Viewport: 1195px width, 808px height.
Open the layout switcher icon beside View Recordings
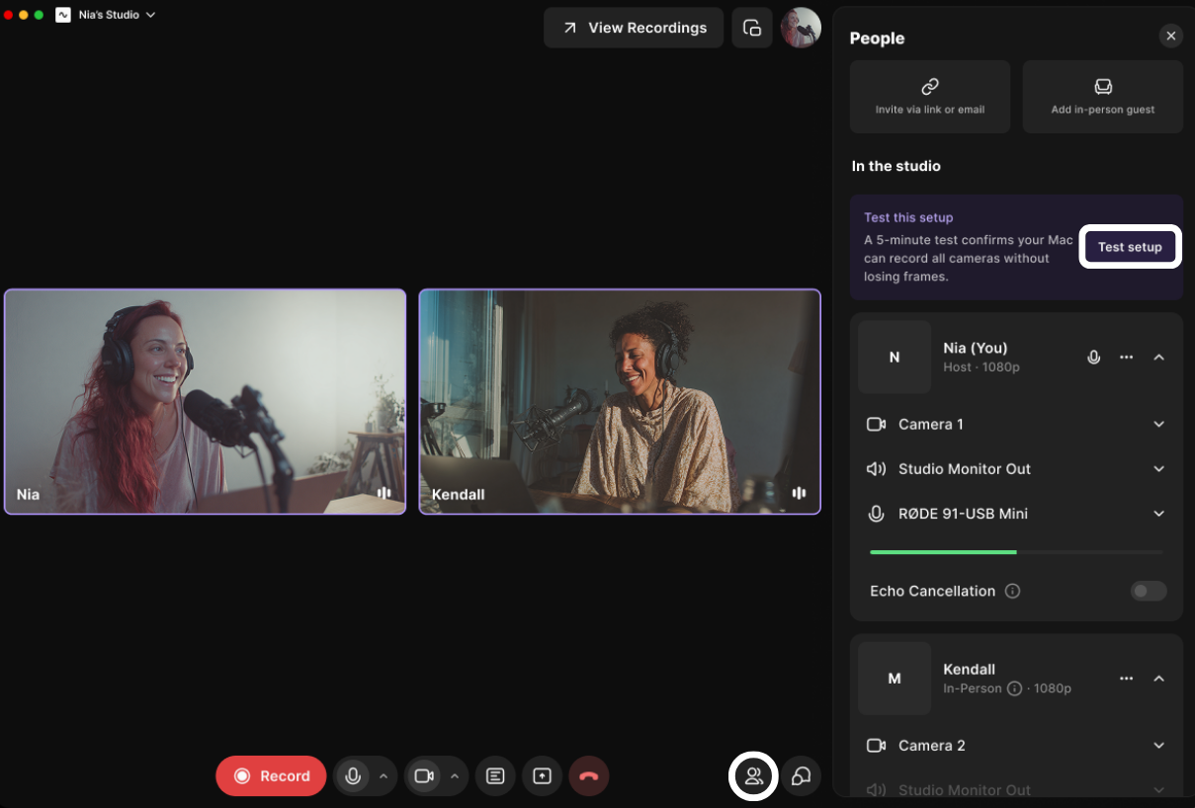coord(752,28)
